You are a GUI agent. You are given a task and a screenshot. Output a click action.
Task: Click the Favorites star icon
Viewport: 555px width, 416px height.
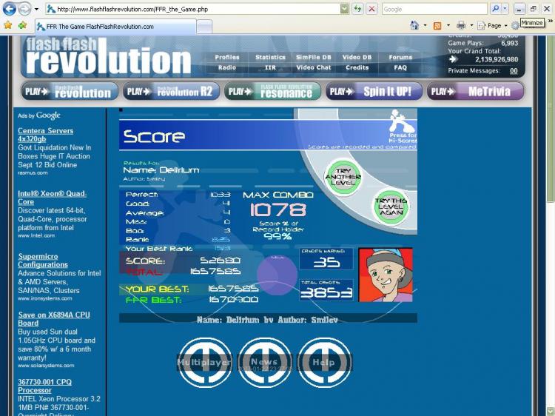point(8,25)
